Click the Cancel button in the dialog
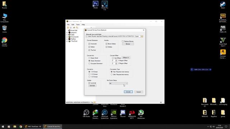230x129 pixels. [139, 92]
